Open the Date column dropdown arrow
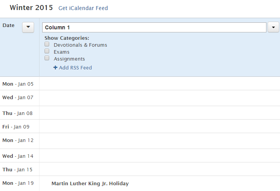 (28, 27)
